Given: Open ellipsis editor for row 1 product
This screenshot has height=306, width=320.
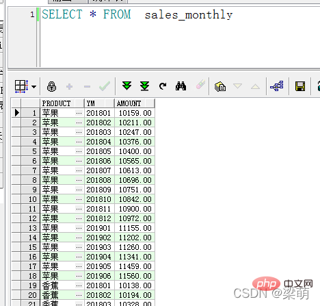Looking at the screenshot, I should coord(79,113).
